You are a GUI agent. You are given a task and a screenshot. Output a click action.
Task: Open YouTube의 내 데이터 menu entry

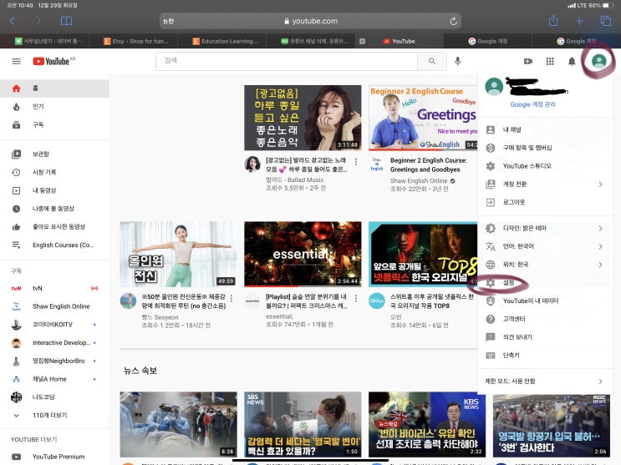(x=545, y=301)
